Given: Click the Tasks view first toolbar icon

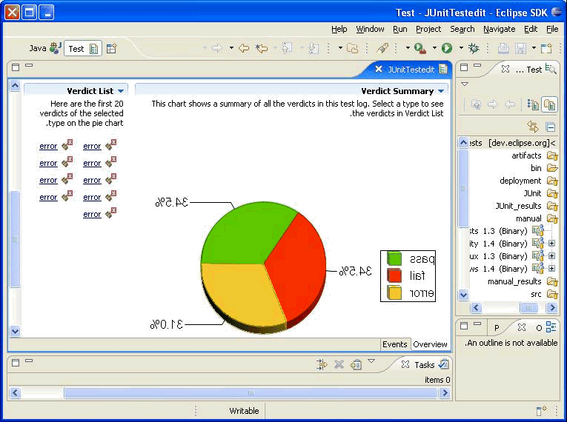Looking at the screenshot, I should tap(357, 364).
